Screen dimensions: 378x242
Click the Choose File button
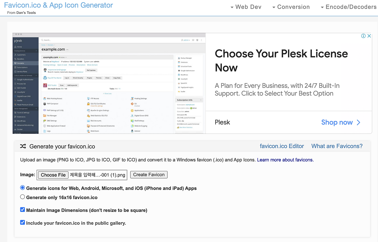pyautogui.click(x=53, y=175)
